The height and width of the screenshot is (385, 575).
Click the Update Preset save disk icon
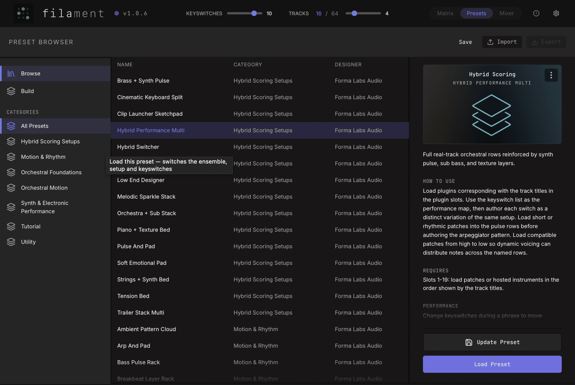click(469, 342)
